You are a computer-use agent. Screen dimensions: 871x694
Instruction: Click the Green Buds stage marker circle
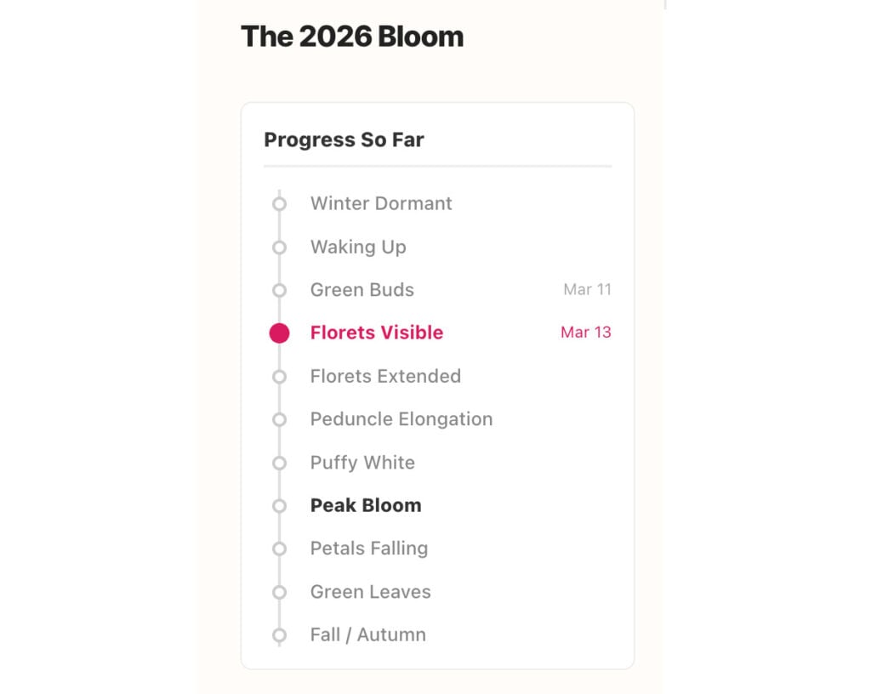click(x=279, y=290)
